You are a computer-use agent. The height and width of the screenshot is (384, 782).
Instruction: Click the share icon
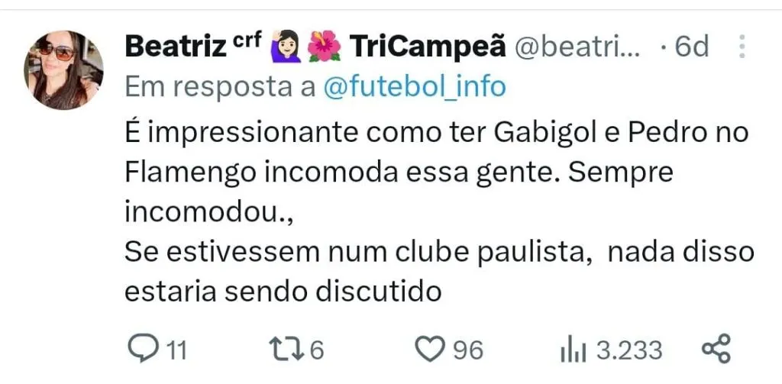click(x=716, y=348)
